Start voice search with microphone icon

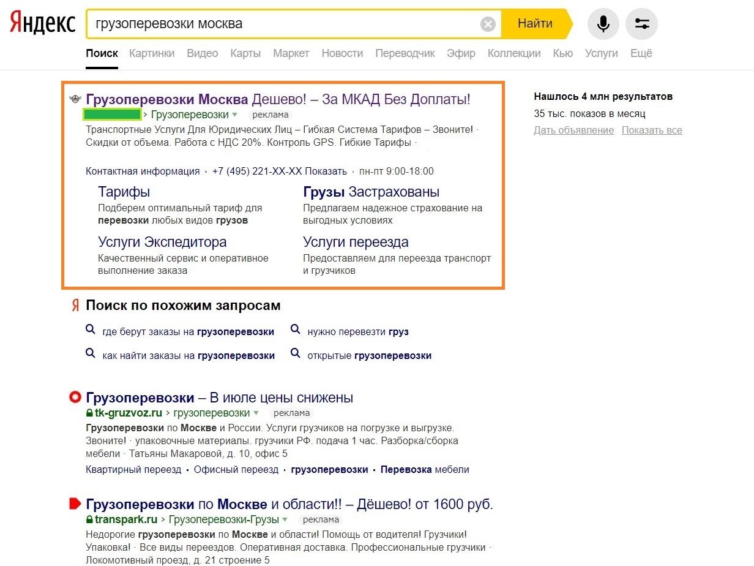pos(603,24)
